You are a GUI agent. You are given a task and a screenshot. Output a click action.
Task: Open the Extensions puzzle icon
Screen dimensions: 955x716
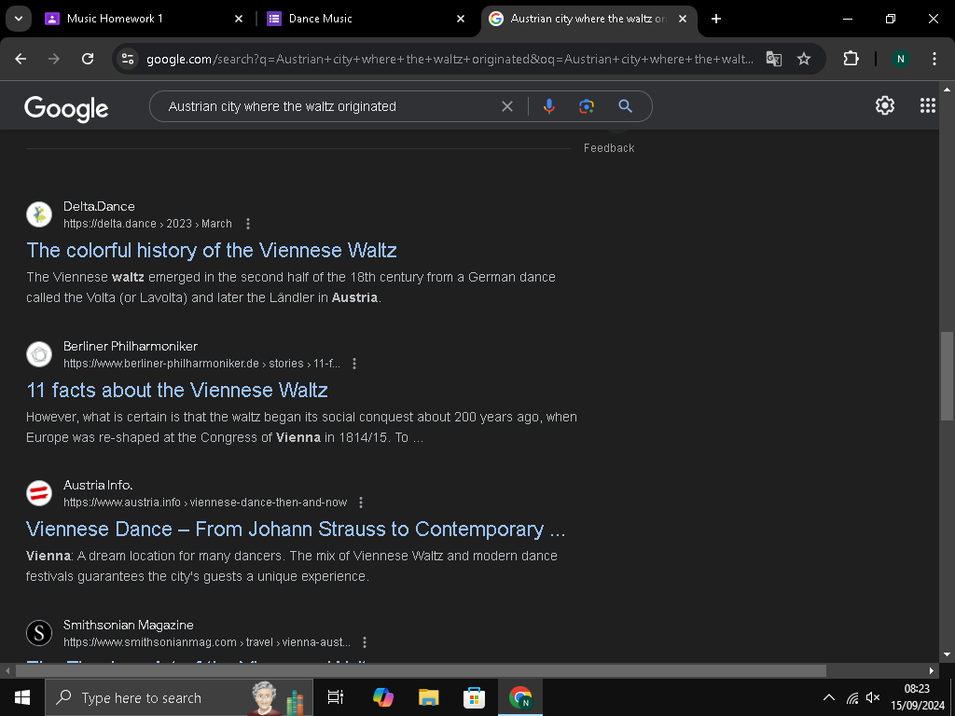tap(851, 59)
